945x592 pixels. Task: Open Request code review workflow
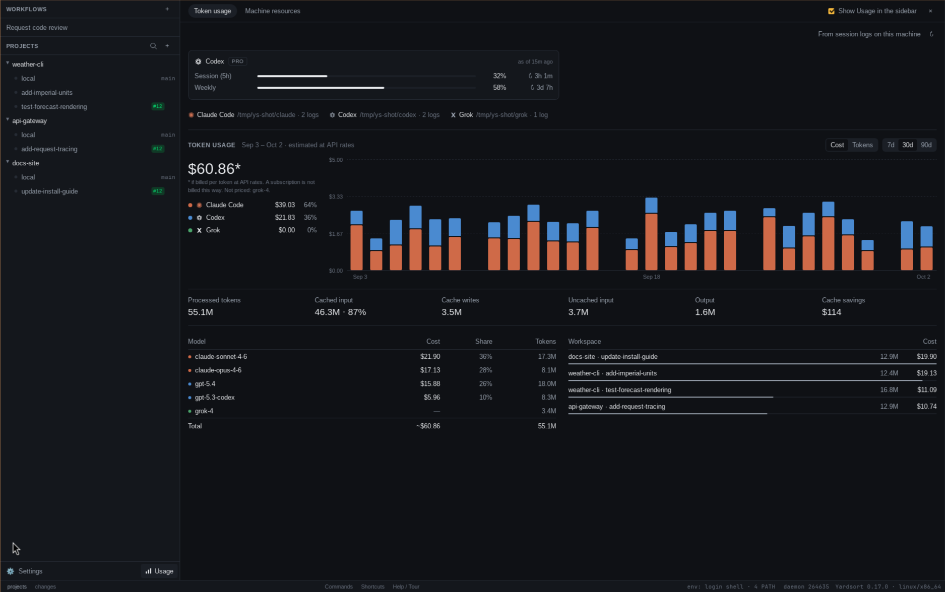click(x=90, y=28)
